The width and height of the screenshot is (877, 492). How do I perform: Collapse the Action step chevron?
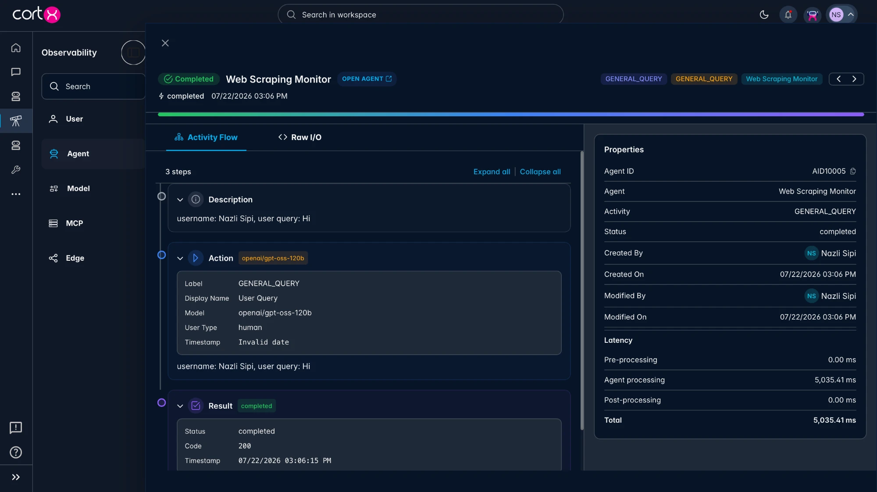[x=180, y=259]
